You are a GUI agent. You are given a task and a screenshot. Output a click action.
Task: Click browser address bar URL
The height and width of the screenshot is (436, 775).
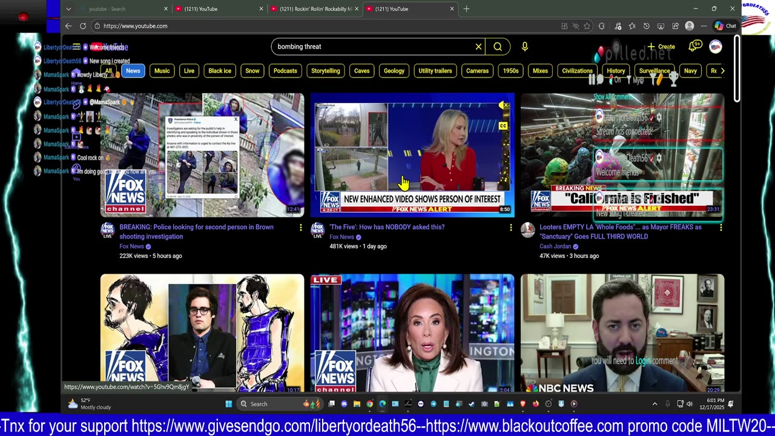click(136, 26)
